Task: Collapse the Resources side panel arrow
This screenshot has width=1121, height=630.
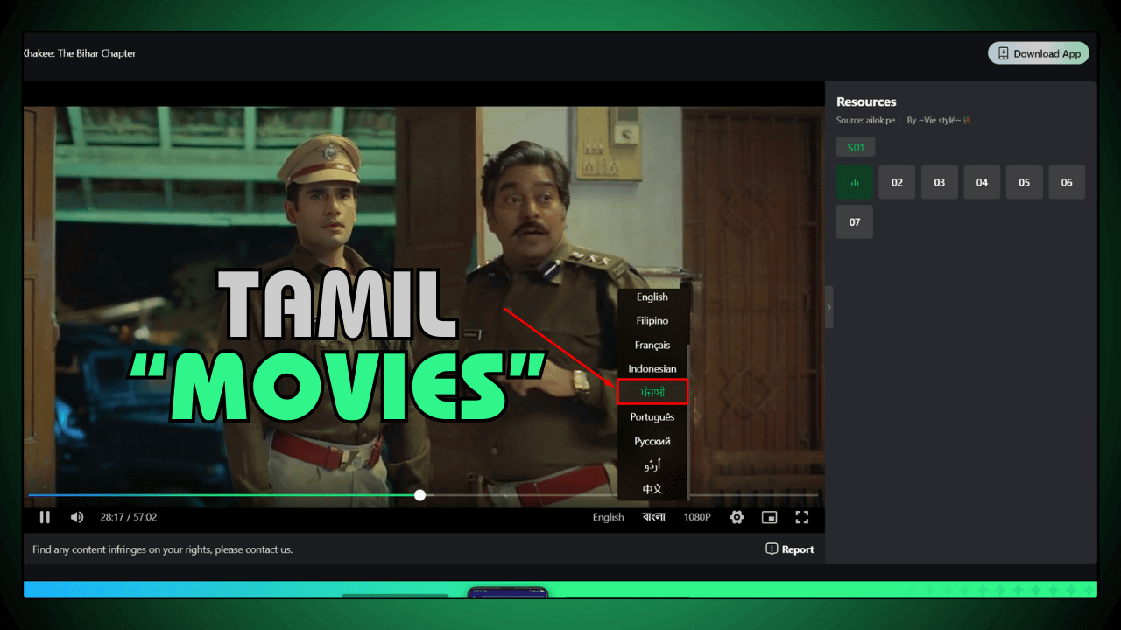Action: 829,307
